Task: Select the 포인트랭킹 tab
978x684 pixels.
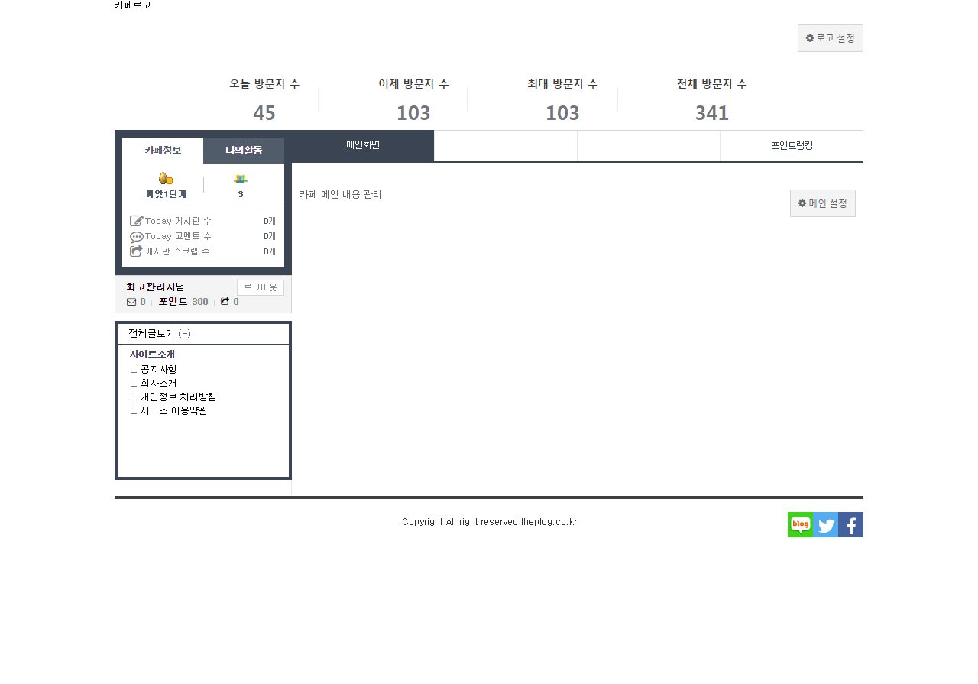Action: [x=792, y=146]
